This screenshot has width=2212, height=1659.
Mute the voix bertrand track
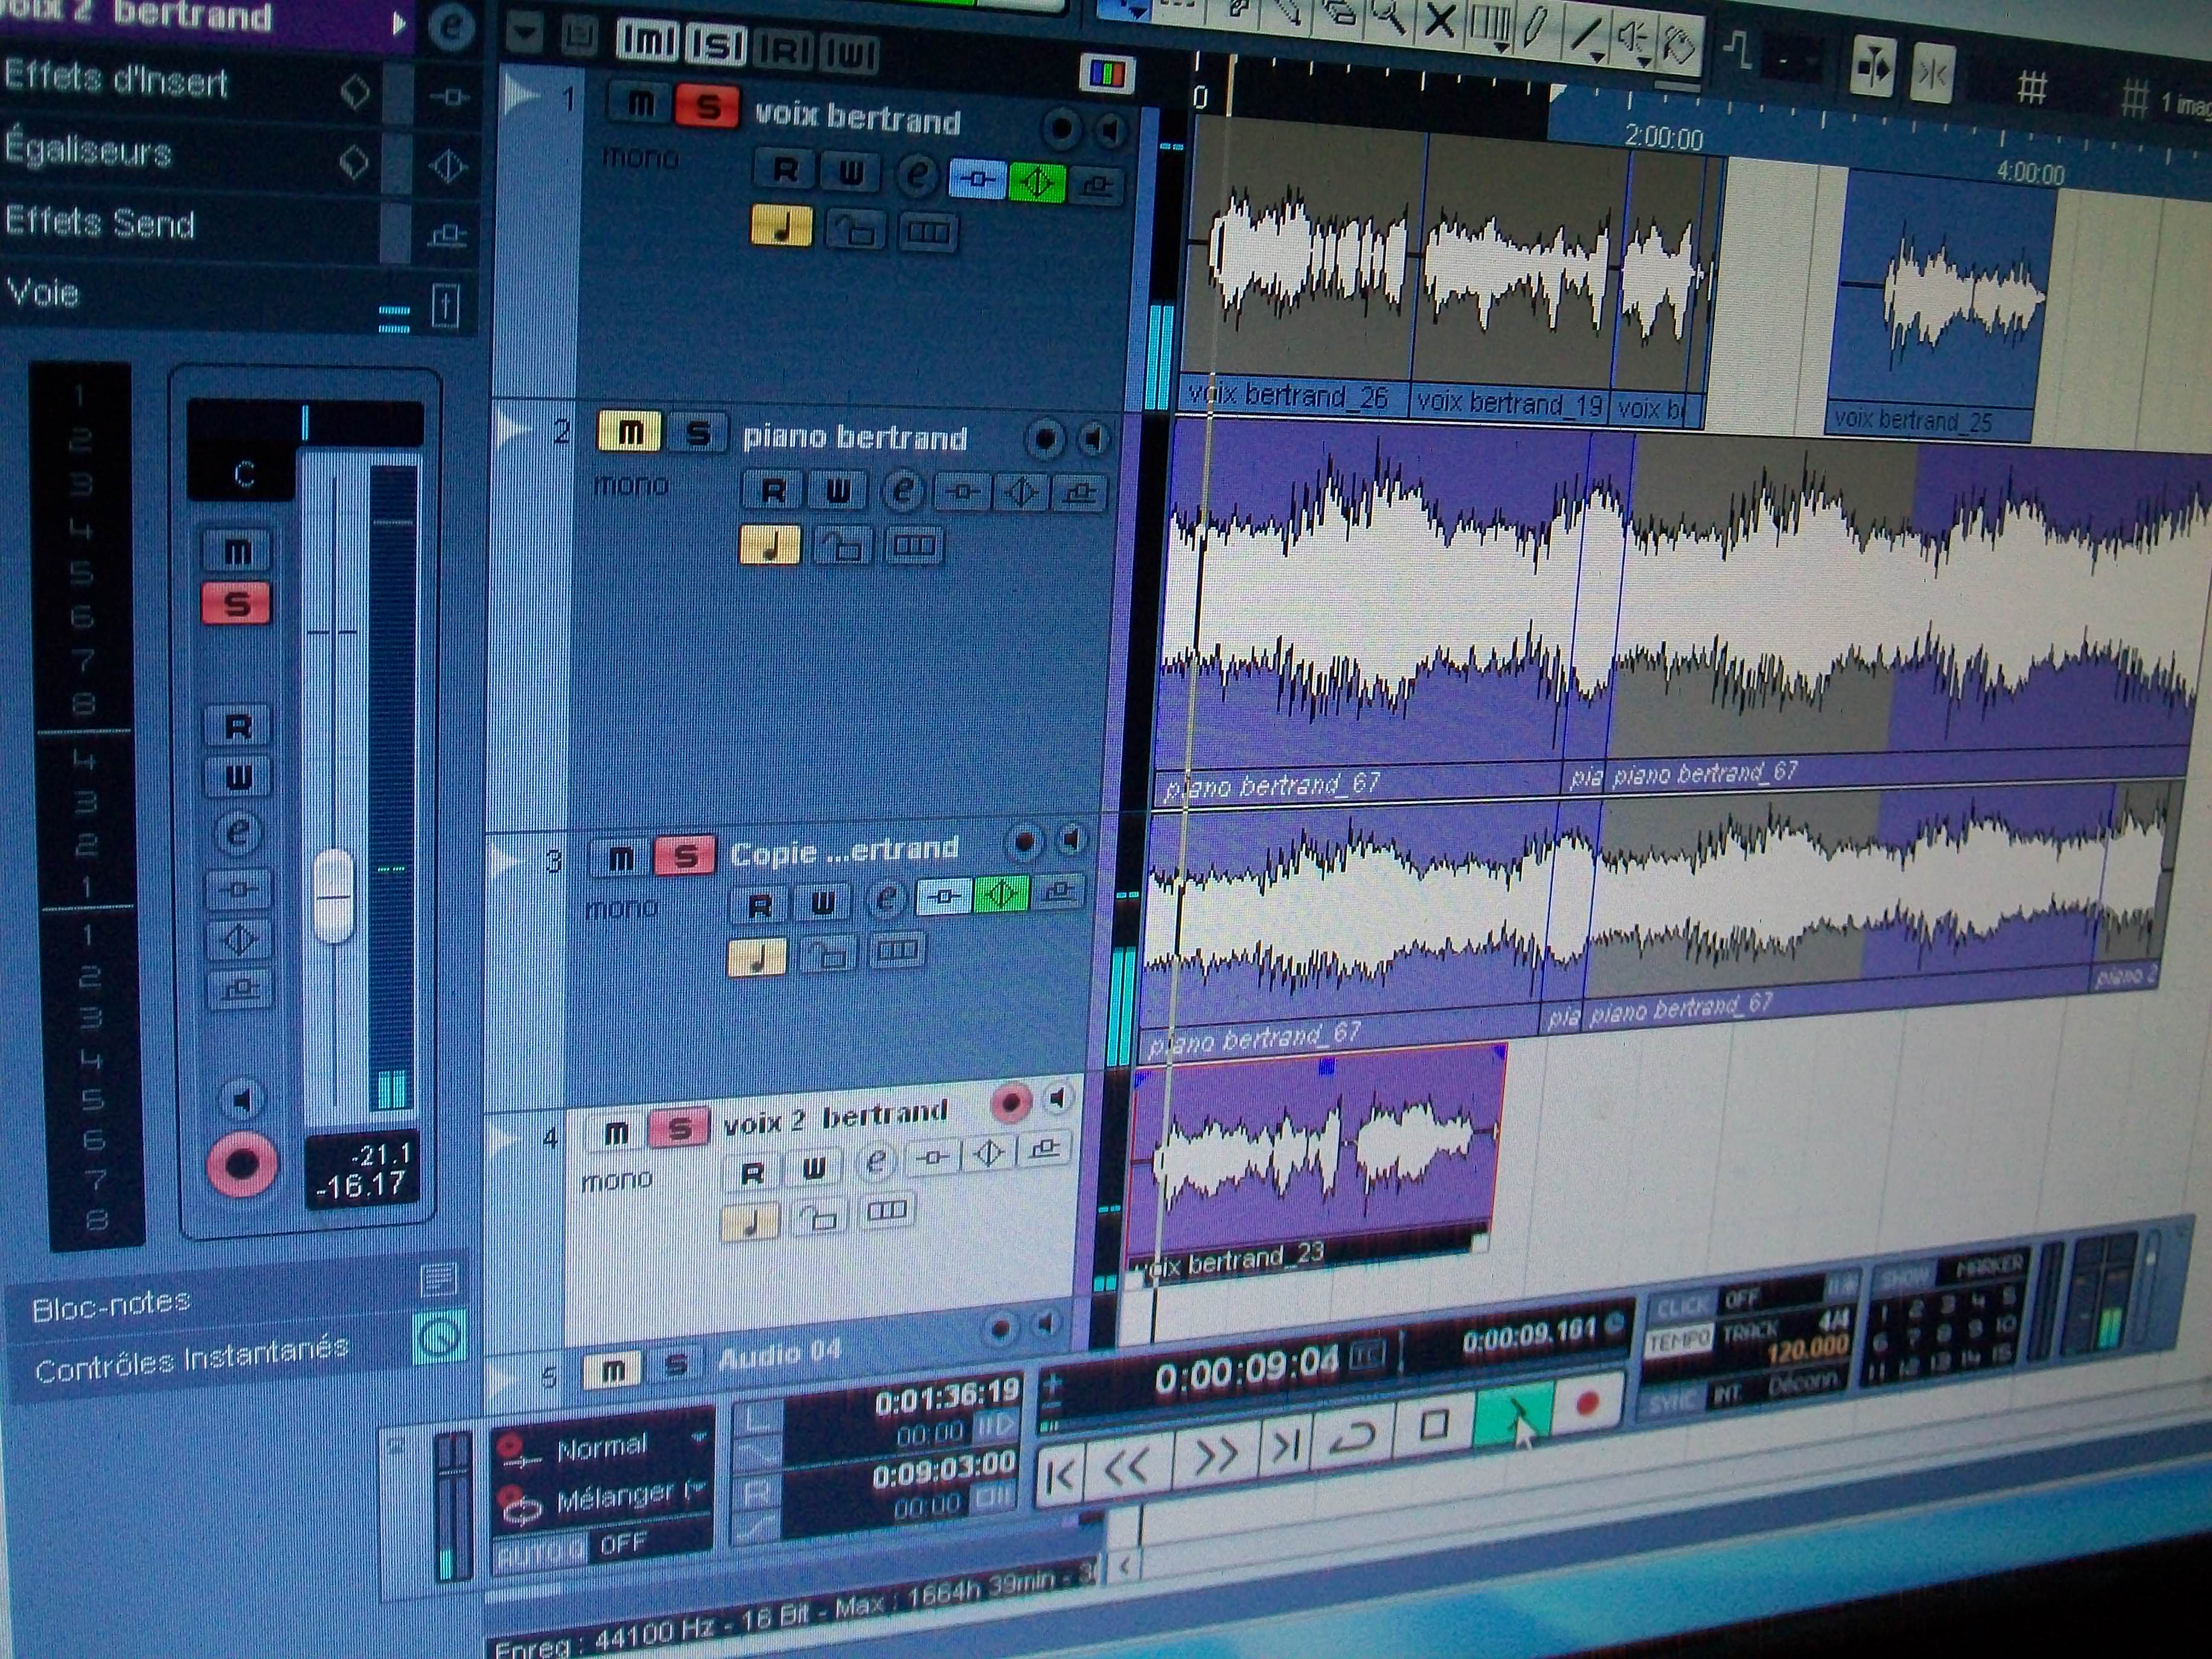[x=640, y=103]
